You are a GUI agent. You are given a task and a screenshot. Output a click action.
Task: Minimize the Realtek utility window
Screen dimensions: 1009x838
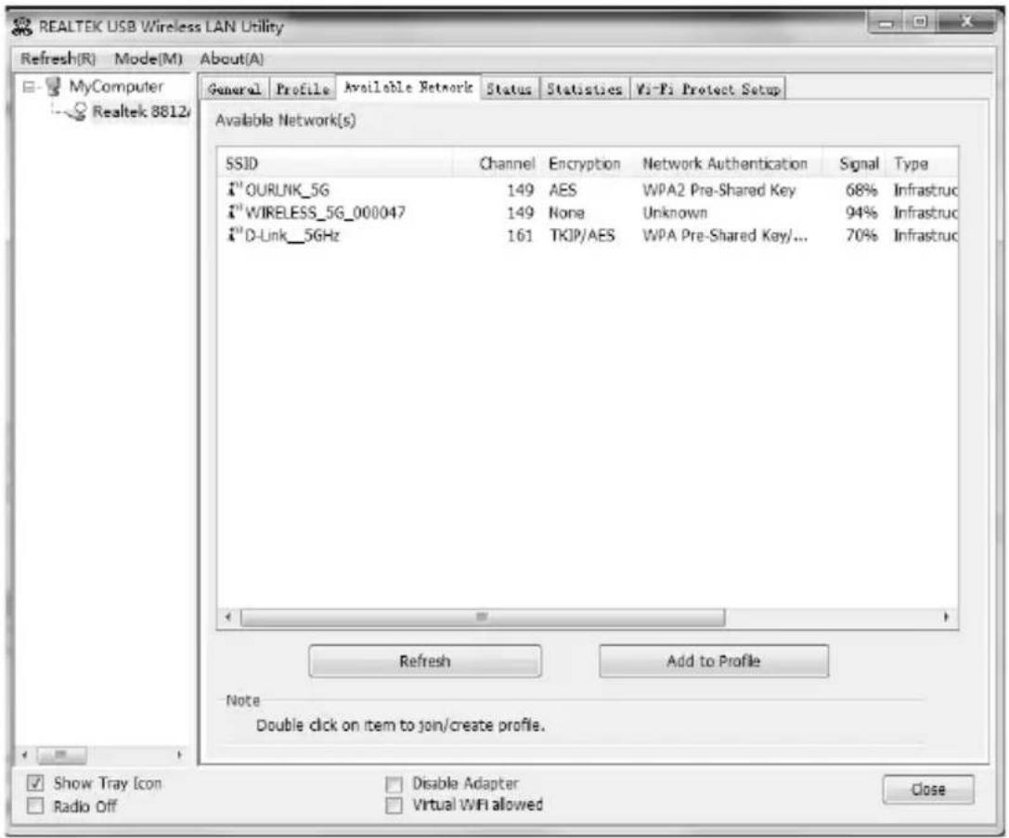pos(886,22)
